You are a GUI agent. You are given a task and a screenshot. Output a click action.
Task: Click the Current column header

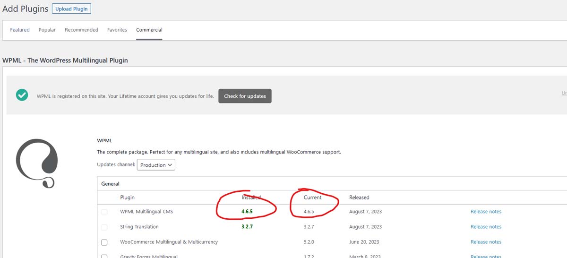(313, 198)
